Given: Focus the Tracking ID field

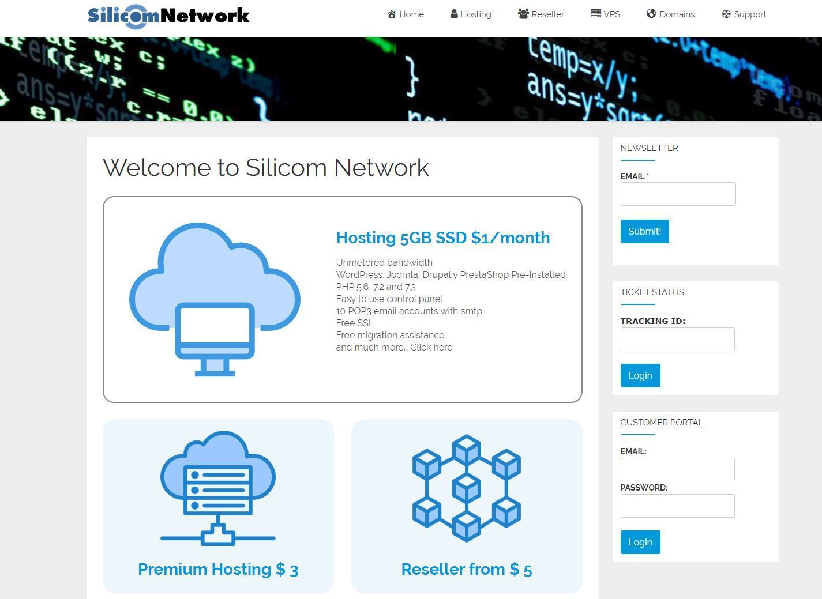Looking at the screenshot, I should pos(677,339).
